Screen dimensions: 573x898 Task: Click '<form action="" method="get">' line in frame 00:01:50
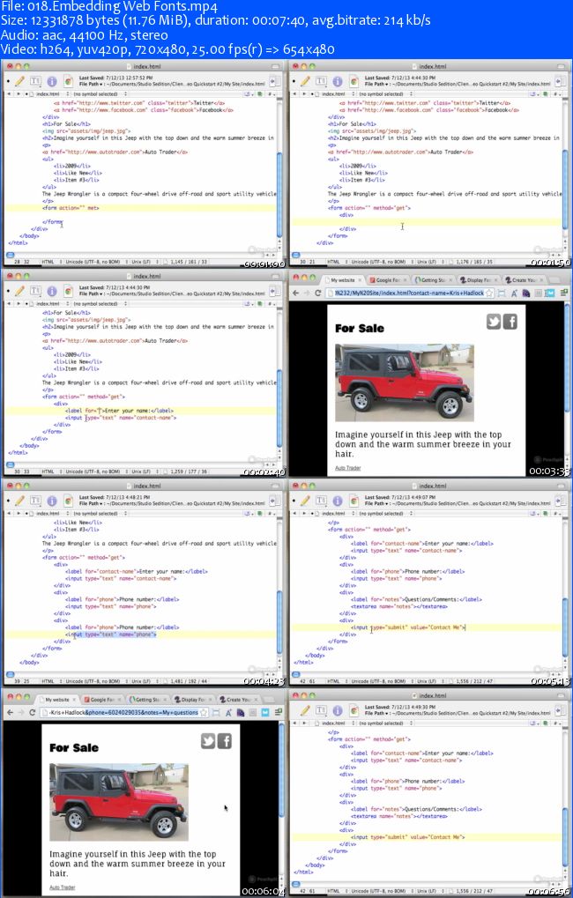click(369, 208)
